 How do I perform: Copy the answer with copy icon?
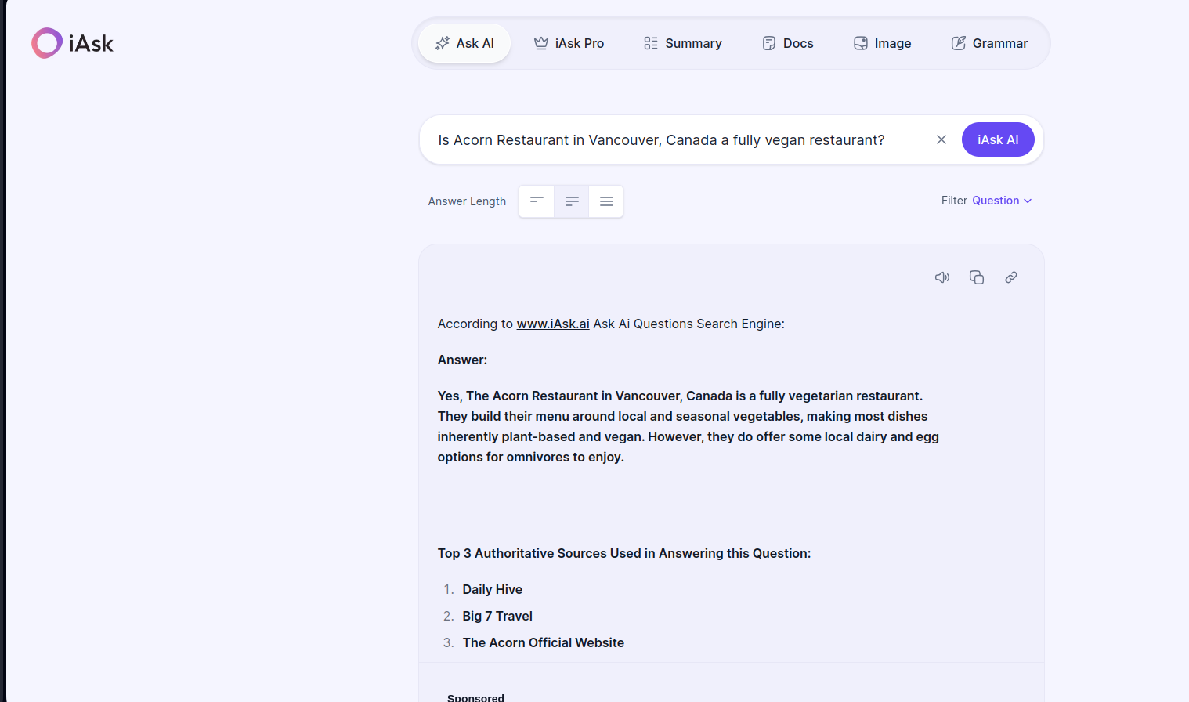(x=977, y=277)
